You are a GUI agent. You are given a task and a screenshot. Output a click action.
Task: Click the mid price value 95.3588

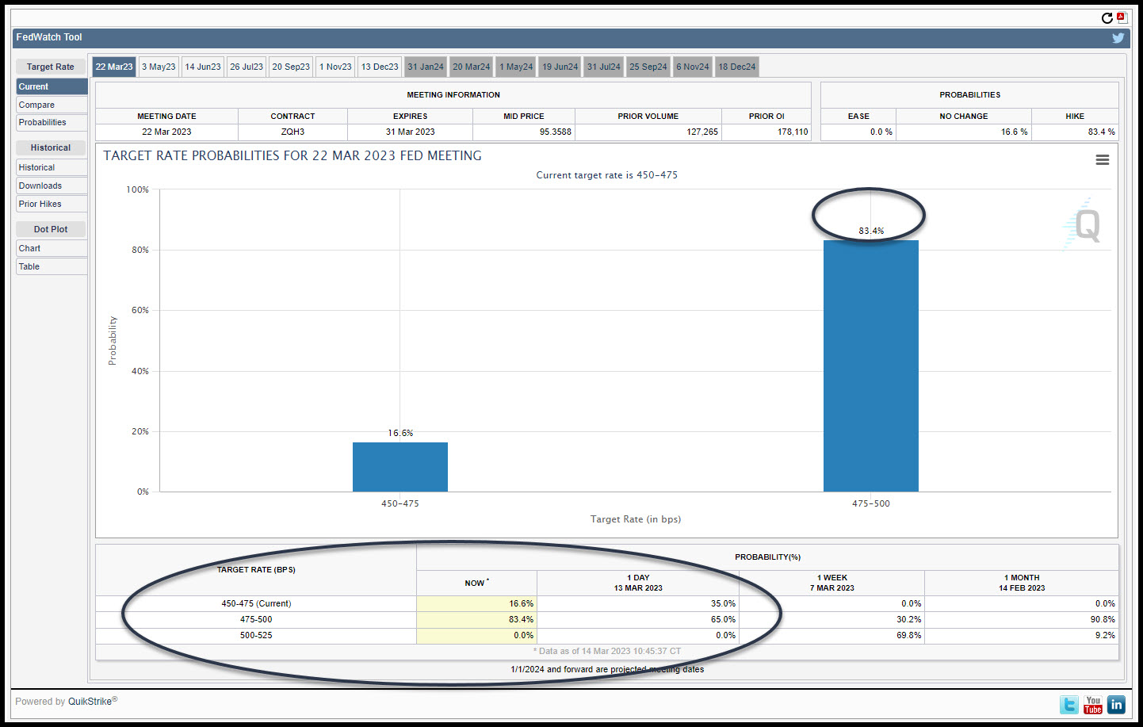coord(556,132)
